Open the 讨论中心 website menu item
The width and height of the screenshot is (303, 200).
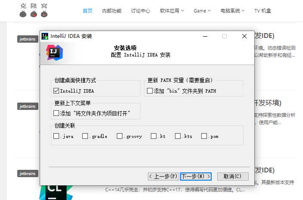(141, 11)
